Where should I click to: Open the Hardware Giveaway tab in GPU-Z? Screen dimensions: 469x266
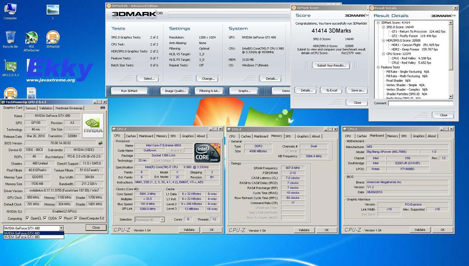[69, 108]
